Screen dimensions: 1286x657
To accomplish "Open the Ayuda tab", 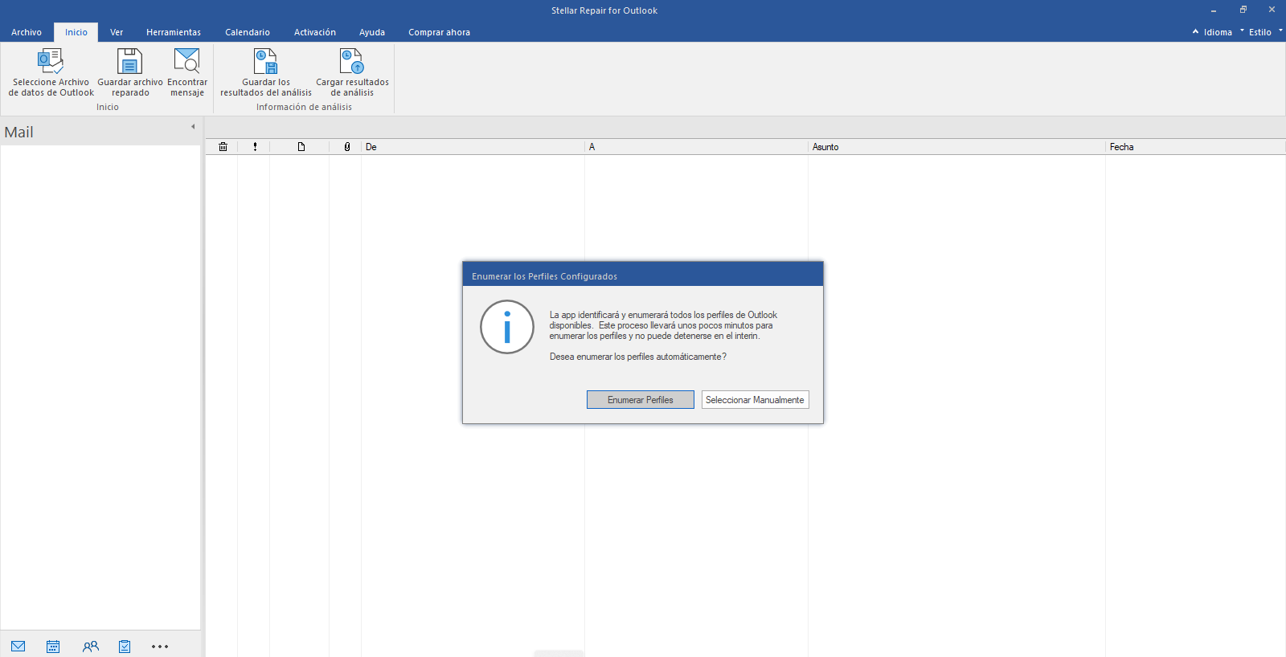I will pyautogui.click(x=372, y=32).
